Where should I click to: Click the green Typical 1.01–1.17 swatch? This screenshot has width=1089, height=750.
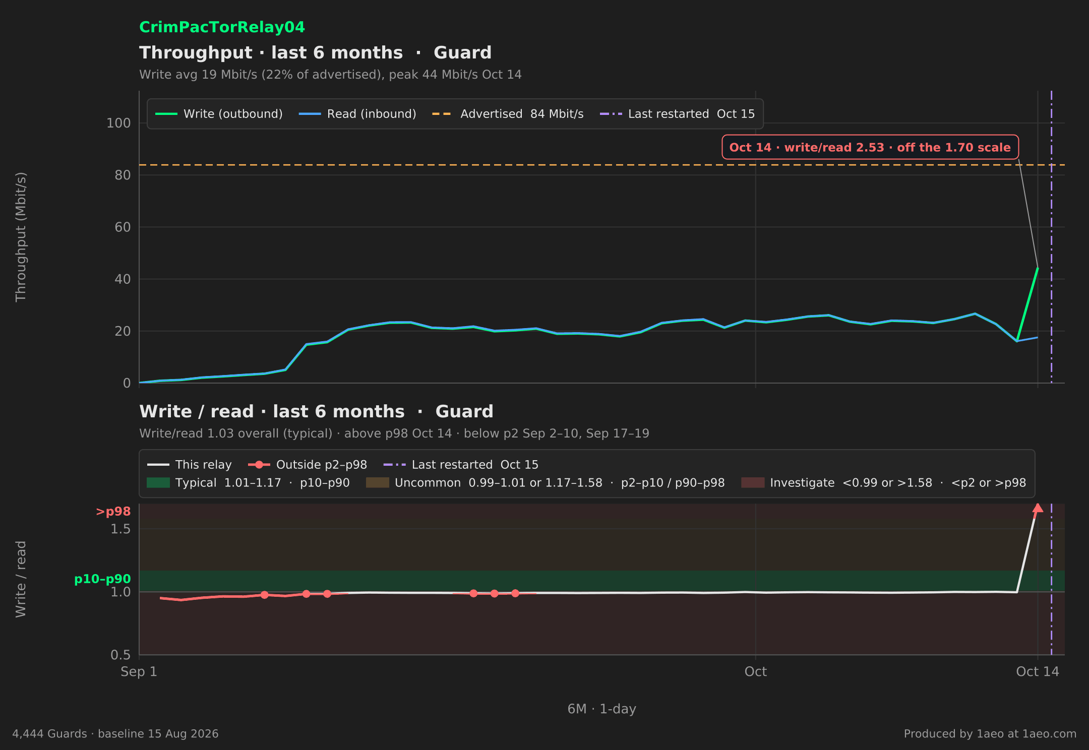coord(158,483)
